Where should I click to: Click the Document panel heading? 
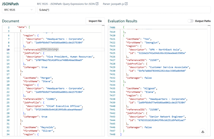click(10, 21)
